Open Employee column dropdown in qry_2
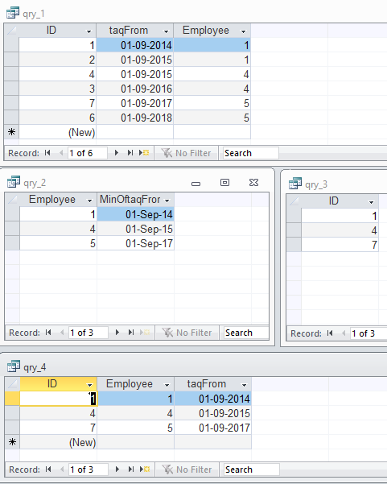Screen dimensions: 387x484 click(90, 201)
